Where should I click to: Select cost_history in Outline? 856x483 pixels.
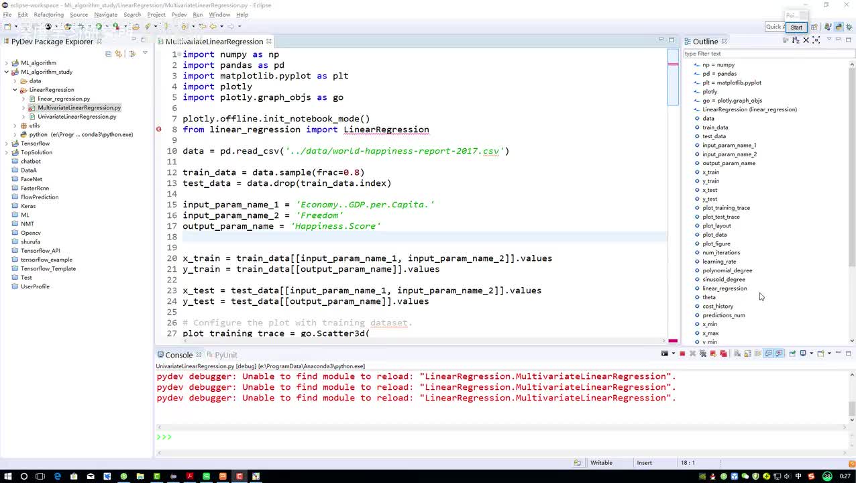[718, 307]
